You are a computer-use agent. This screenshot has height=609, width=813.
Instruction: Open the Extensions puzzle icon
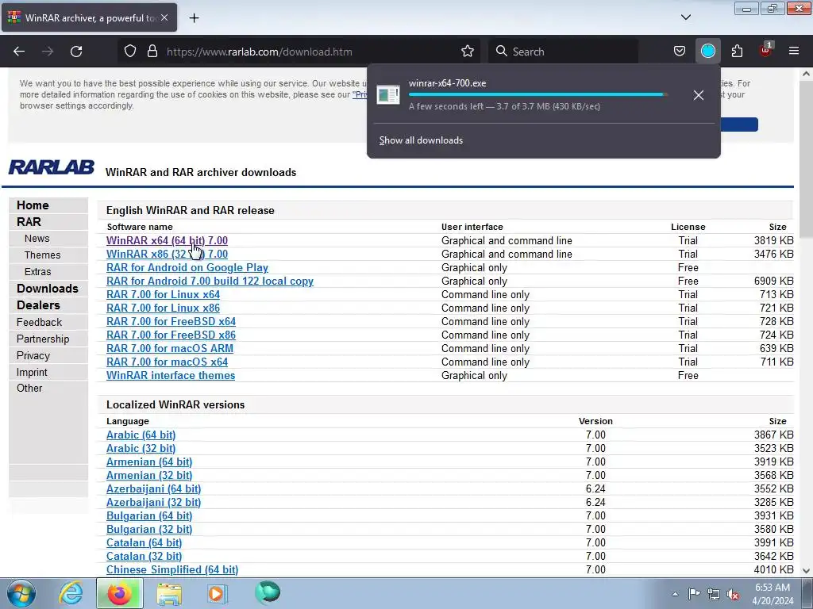(x=737, y=52)
